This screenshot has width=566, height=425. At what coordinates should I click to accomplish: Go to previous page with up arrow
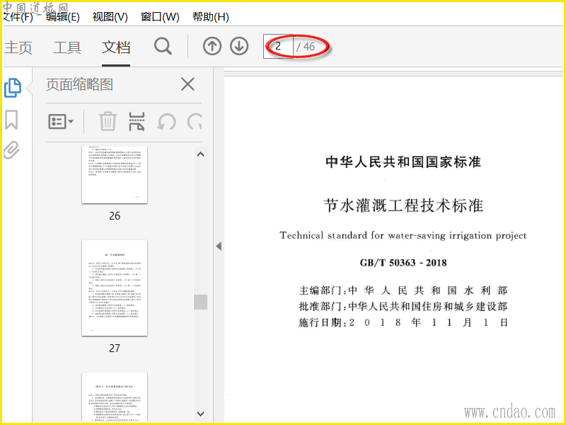[x=212, y=47]
